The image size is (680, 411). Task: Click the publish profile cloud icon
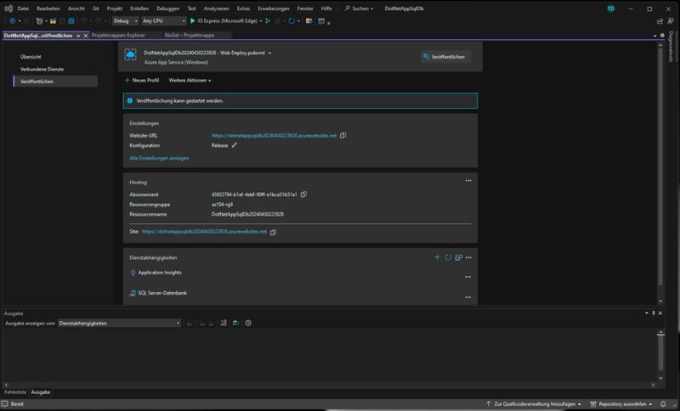click(131, 54)
